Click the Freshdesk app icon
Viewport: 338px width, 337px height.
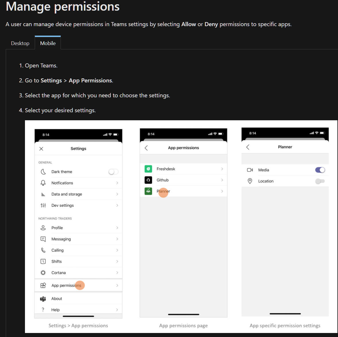148,169
